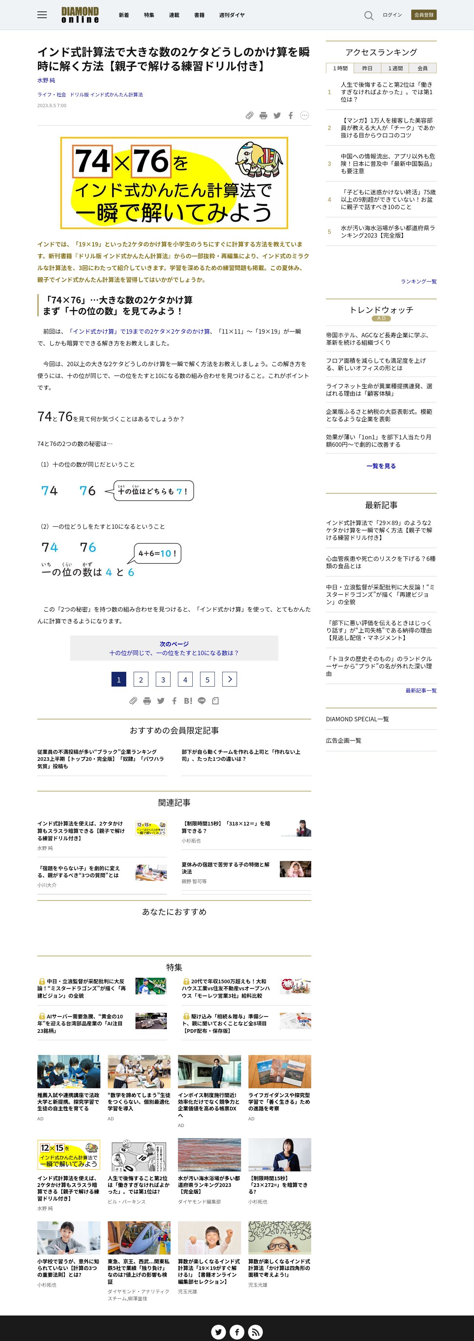Go to page 3 in pagination
Viewport: 474px width, 1341px height.
click(x=163, y=679)
